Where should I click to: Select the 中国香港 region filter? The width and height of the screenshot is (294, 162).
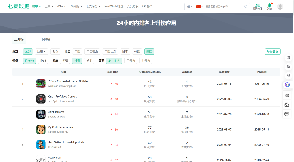[92, 51]
